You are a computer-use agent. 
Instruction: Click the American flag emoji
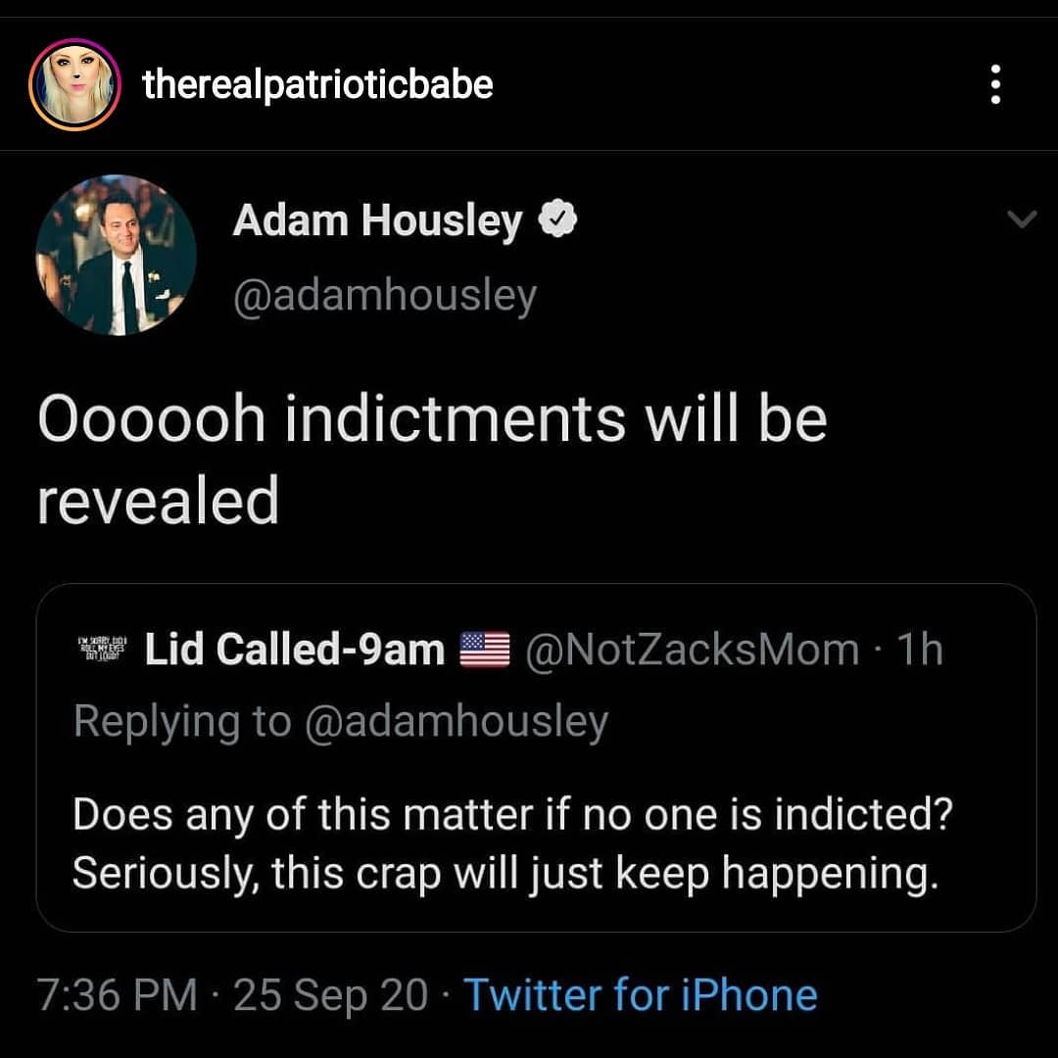pos(486,649)
